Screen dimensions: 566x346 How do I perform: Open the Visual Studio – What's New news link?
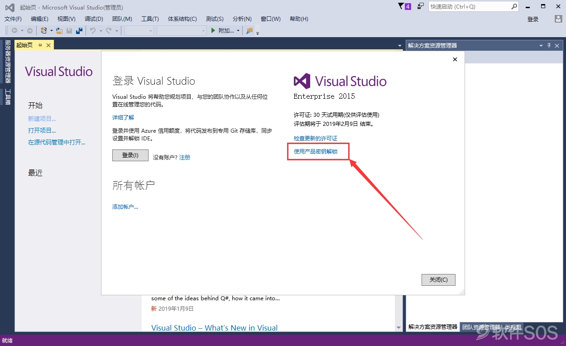[215, 327]
